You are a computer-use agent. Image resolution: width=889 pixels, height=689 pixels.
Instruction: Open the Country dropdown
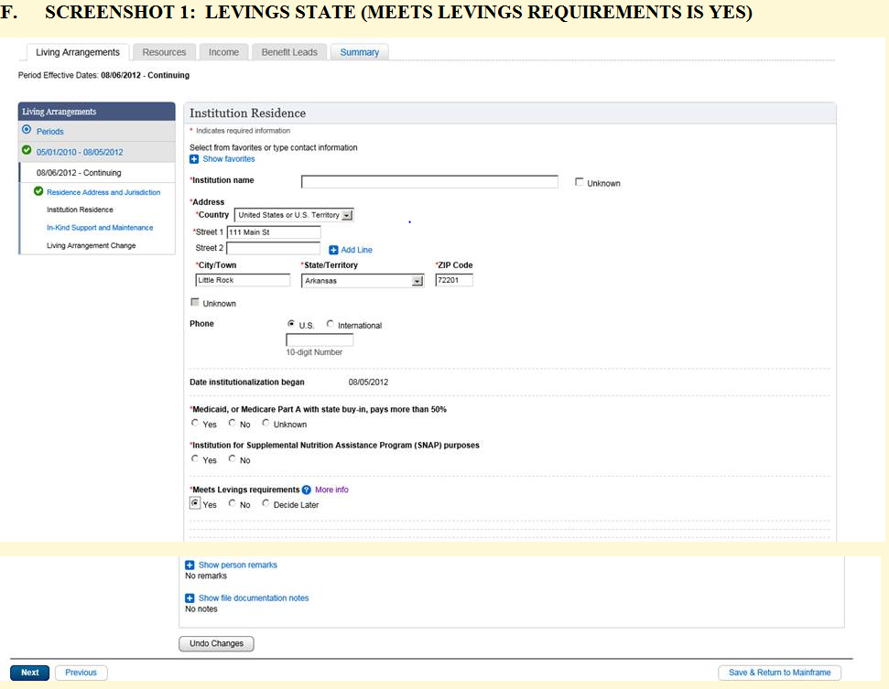347,215
